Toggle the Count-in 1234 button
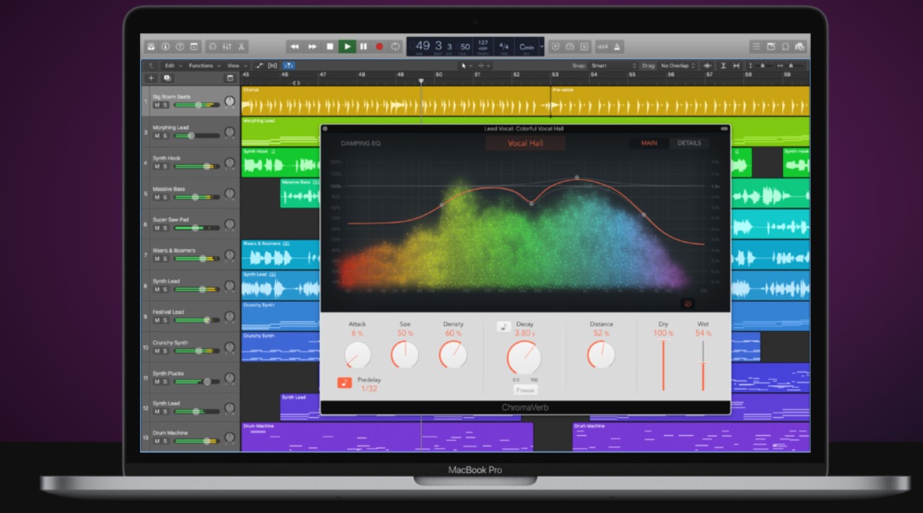Viewport: 923px width, 513px height. coord(602,46)
